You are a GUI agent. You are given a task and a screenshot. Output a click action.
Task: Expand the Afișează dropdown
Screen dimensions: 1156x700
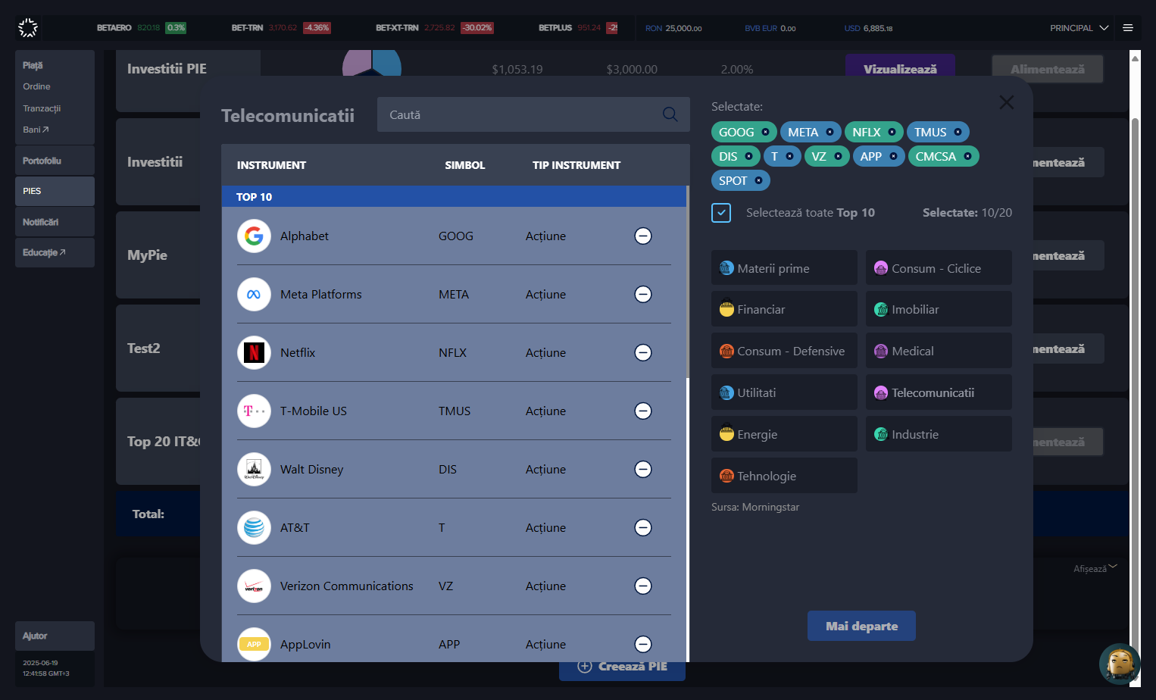pos(1095,568)
